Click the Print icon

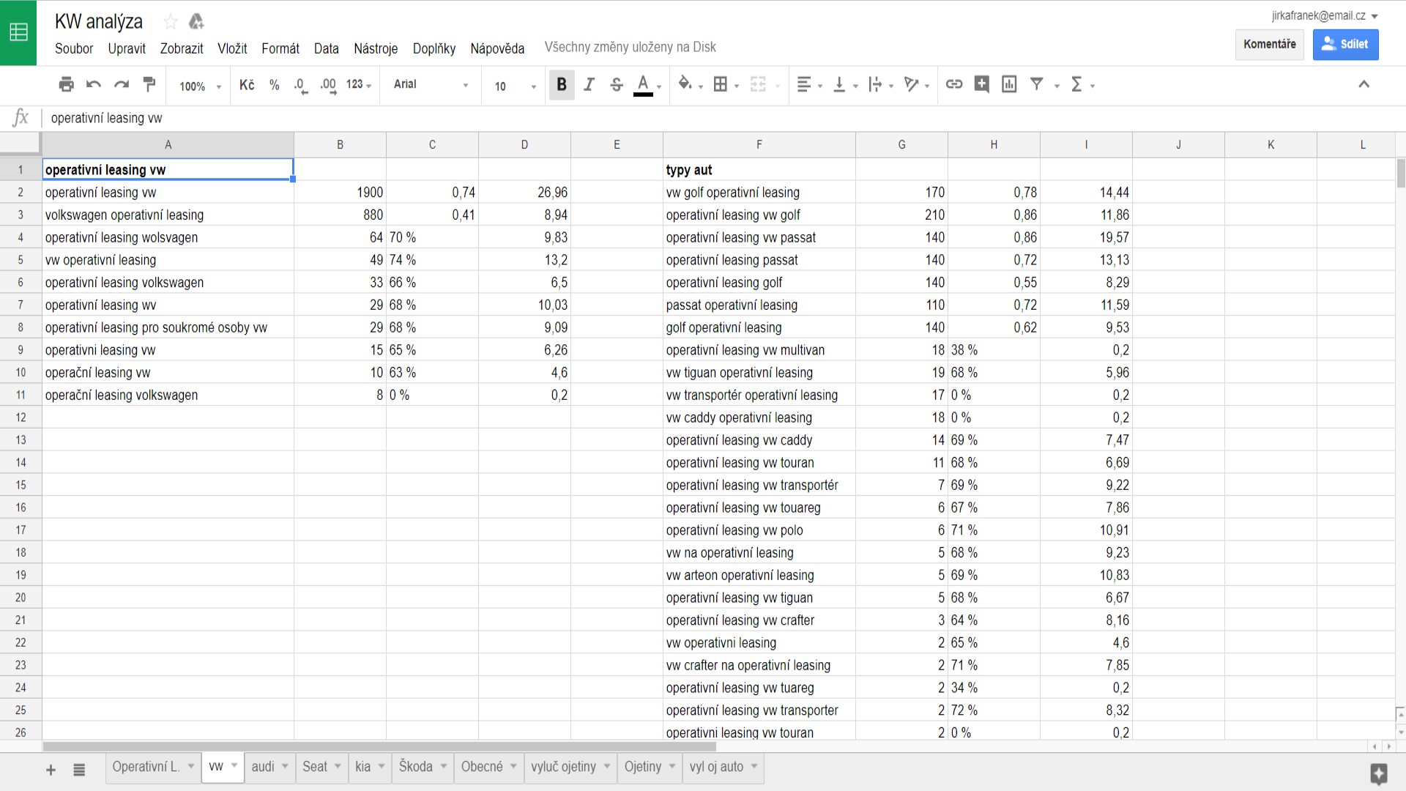coord(66,84)
